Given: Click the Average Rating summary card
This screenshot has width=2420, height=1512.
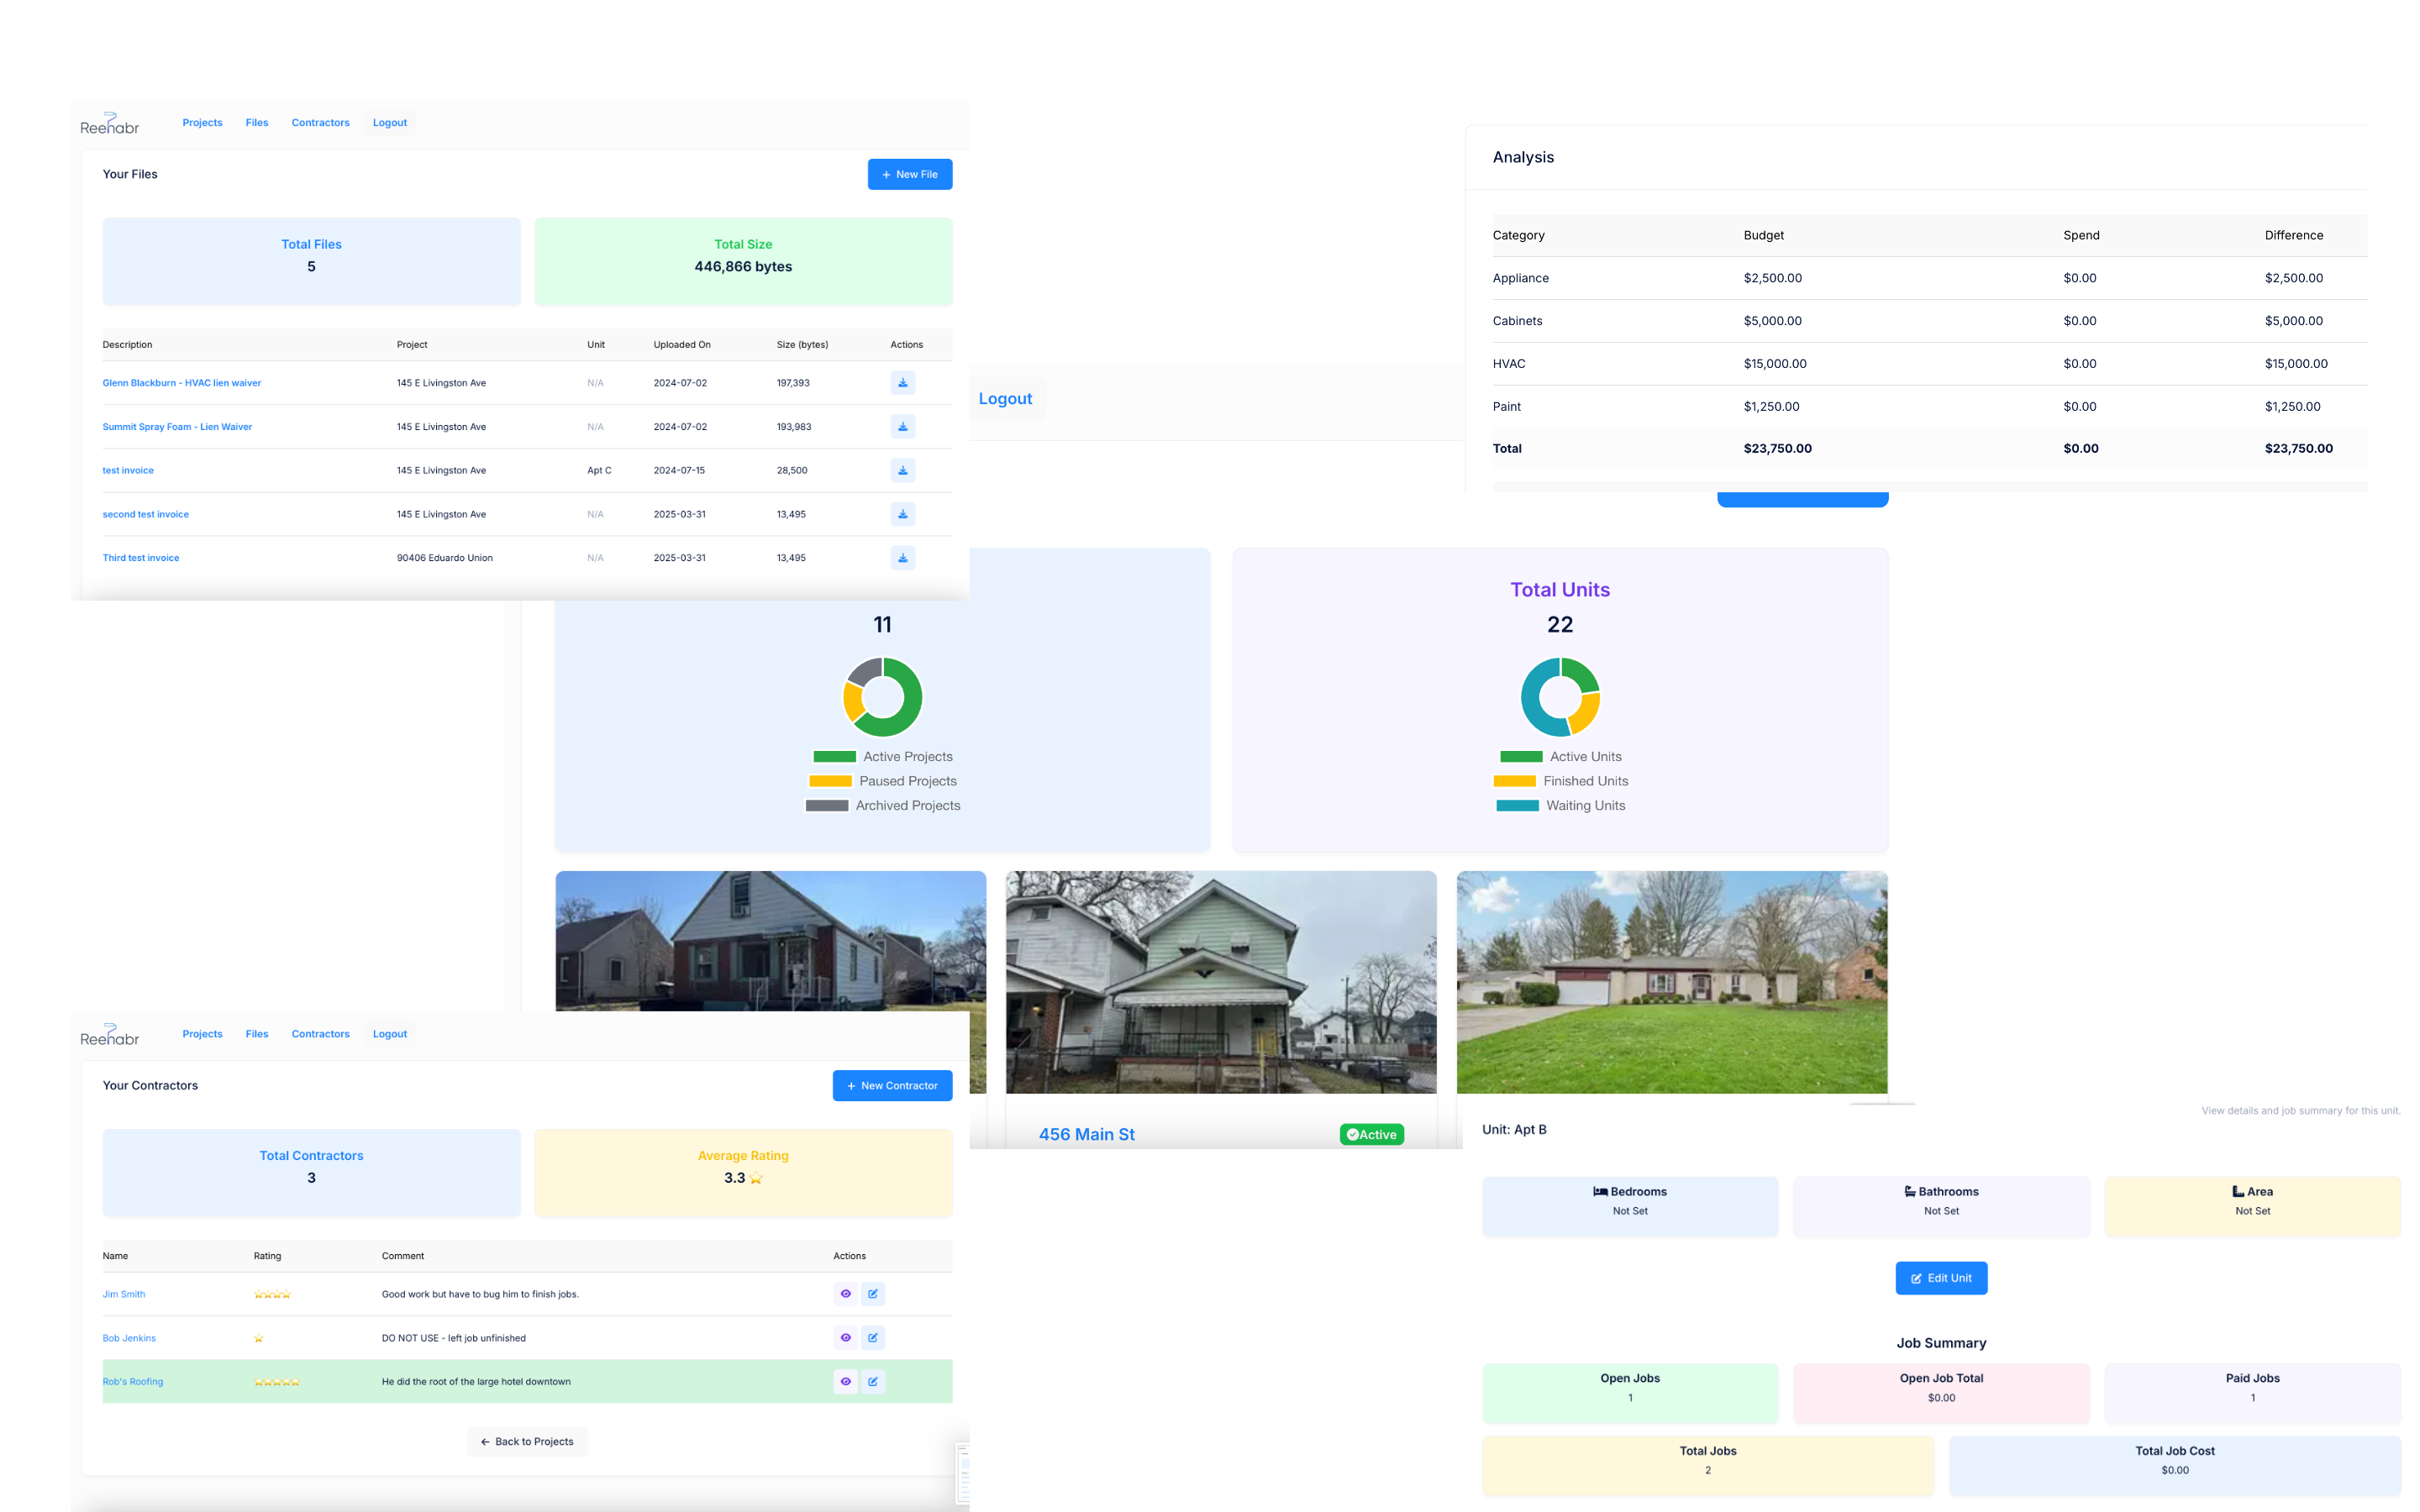Looking at the screenshot, I should 743,1173.
